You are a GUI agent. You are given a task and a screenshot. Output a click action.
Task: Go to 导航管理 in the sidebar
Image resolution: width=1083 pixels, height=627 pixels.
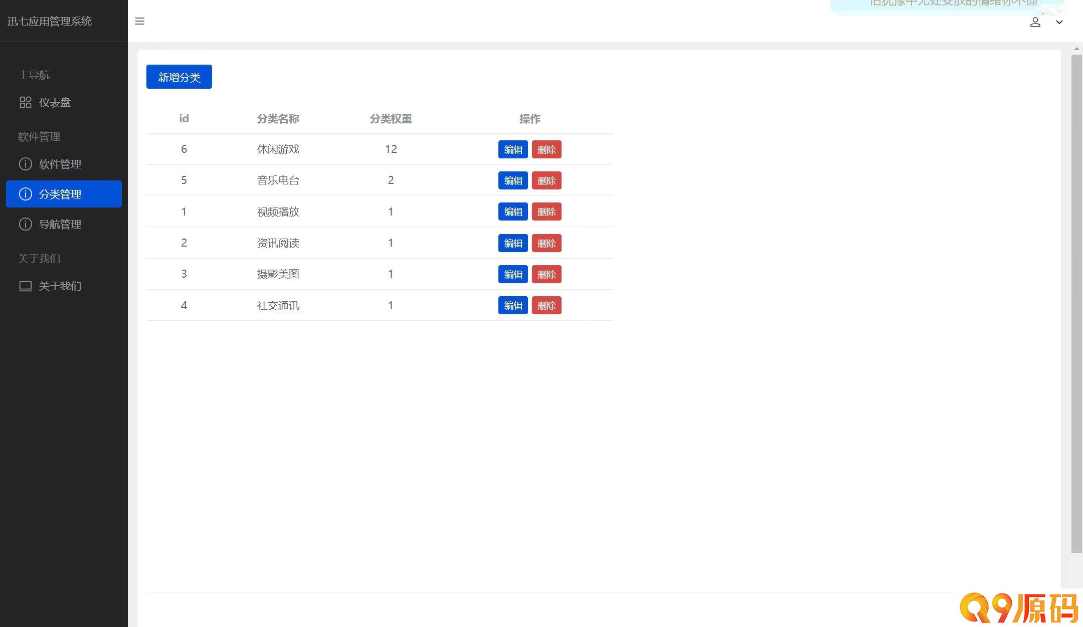coord(64,224)
